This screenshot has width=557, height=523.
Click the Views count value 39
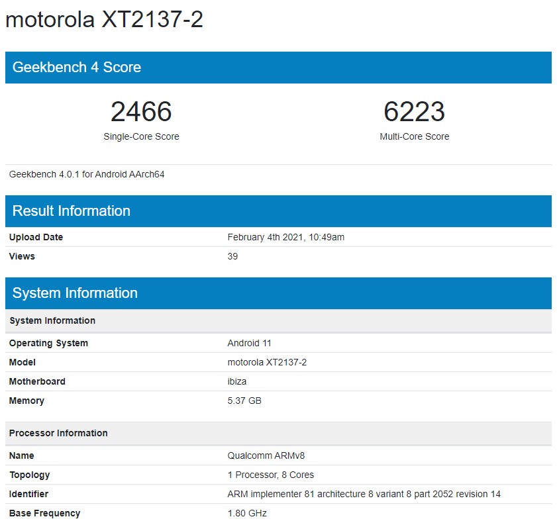pos(232,256)
